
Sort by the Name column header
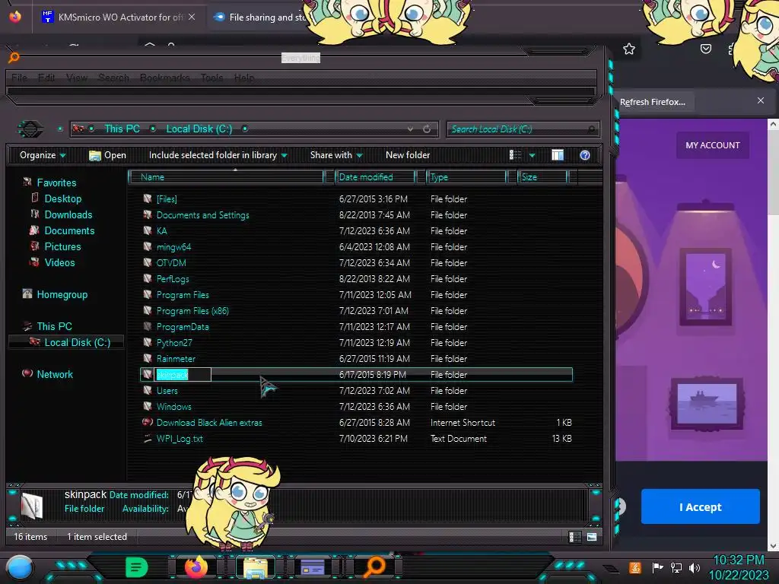[226, 176]
